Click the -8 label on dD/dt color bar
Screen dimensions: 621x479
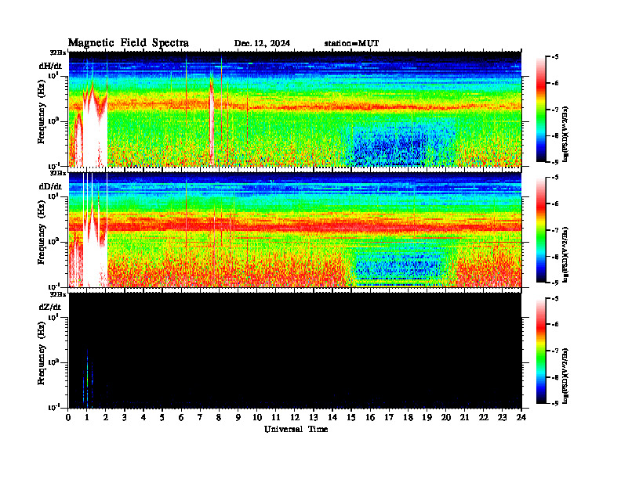pyautogui.click(x=555, y=257)
